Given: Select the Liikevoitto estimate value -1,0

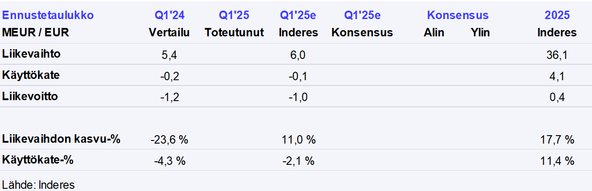Looking at the screenshot, I should 298,97.
